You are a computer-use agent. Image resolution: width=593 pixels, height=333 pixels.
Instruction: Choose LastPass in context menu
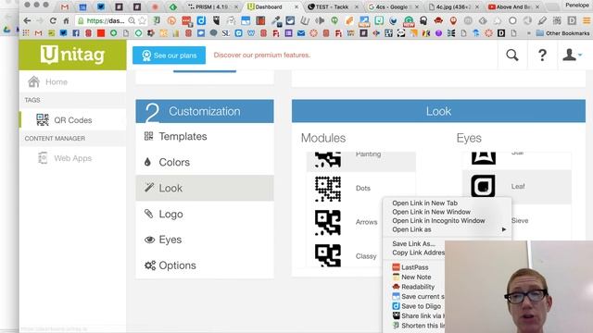tap(414, 267)
